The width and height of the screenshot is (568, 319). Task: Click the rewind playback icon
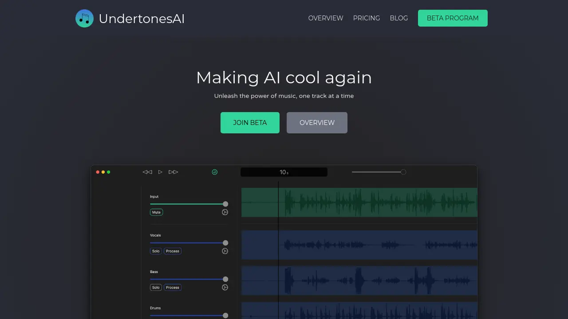147,172
